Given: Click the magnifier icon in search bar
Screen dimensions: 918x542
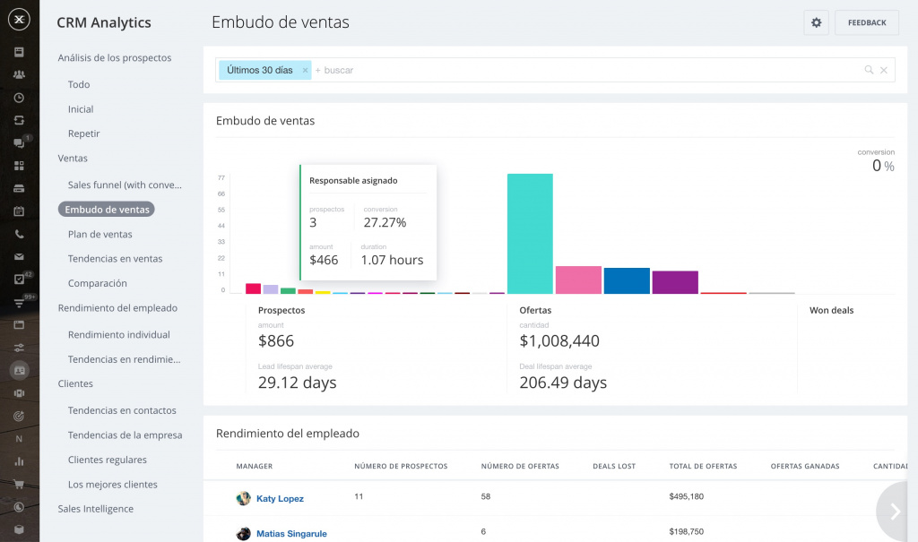Looking at the screenshot, I should click(869, 70).
